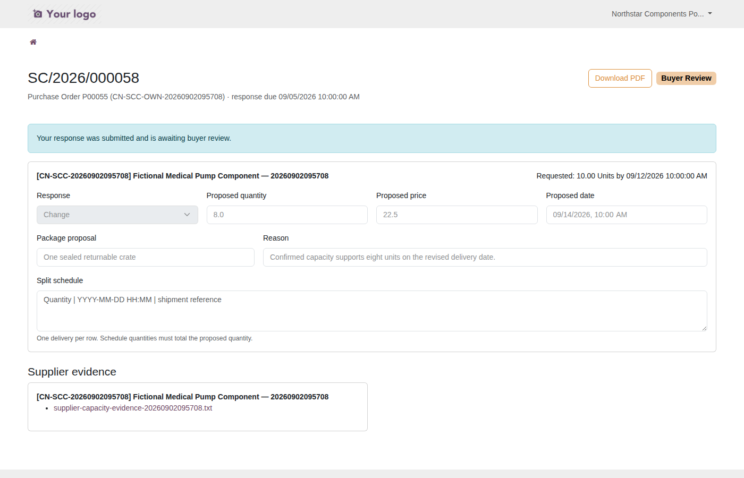Click the Proposed price field
Viewport: 744px width, 478px height.
tap(457, 215)
